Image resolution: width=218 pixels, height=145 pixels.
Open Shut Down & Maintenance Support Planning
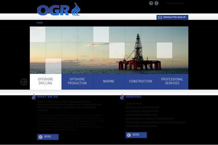coord(156,123)
